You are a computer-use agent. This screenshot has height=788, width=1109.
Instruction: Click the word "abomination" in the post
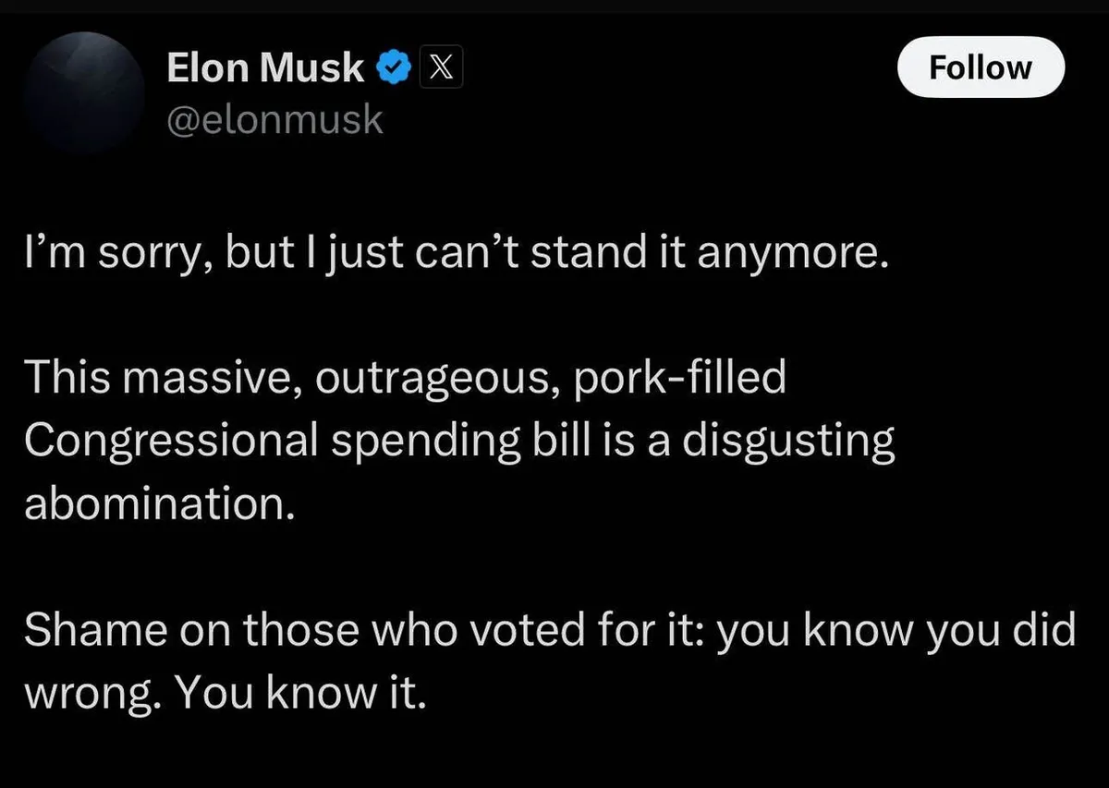pyautogui.click(x=155, y=503)
